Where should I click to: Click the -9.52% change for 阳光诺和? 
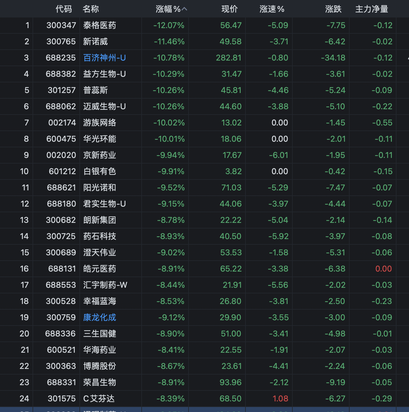[171, 188]
